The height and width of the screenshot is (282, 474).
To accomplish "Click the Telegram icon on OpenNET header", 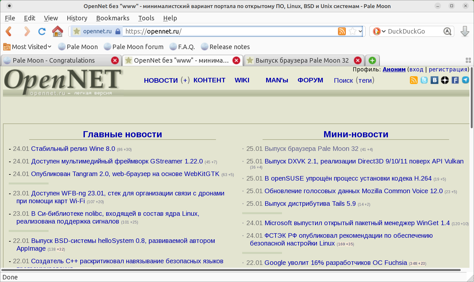I will click(x=465, y=80).
